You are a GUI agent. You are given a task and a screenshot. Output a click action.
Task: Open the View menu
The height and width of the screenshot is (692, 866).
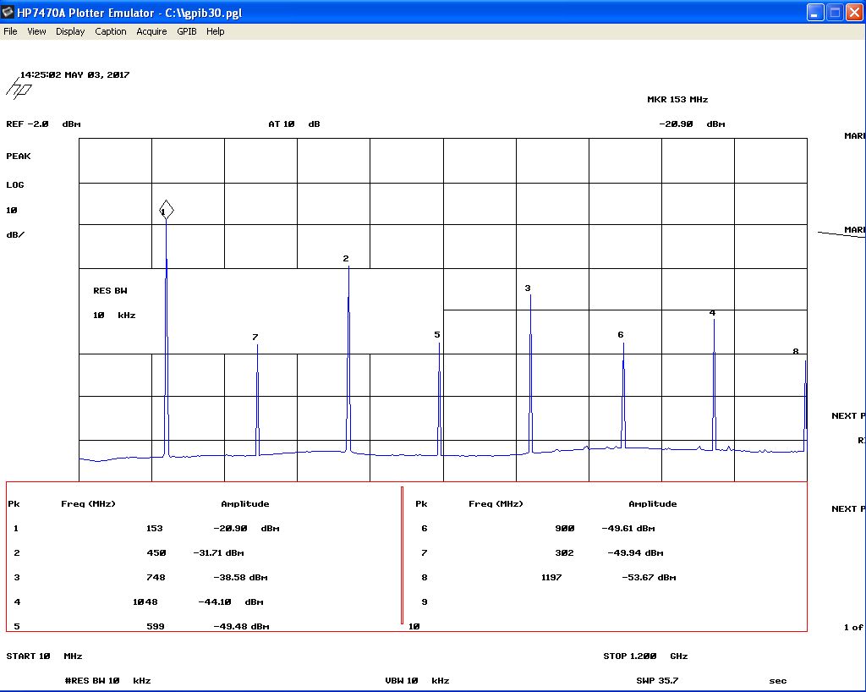(x=36, y=31)
